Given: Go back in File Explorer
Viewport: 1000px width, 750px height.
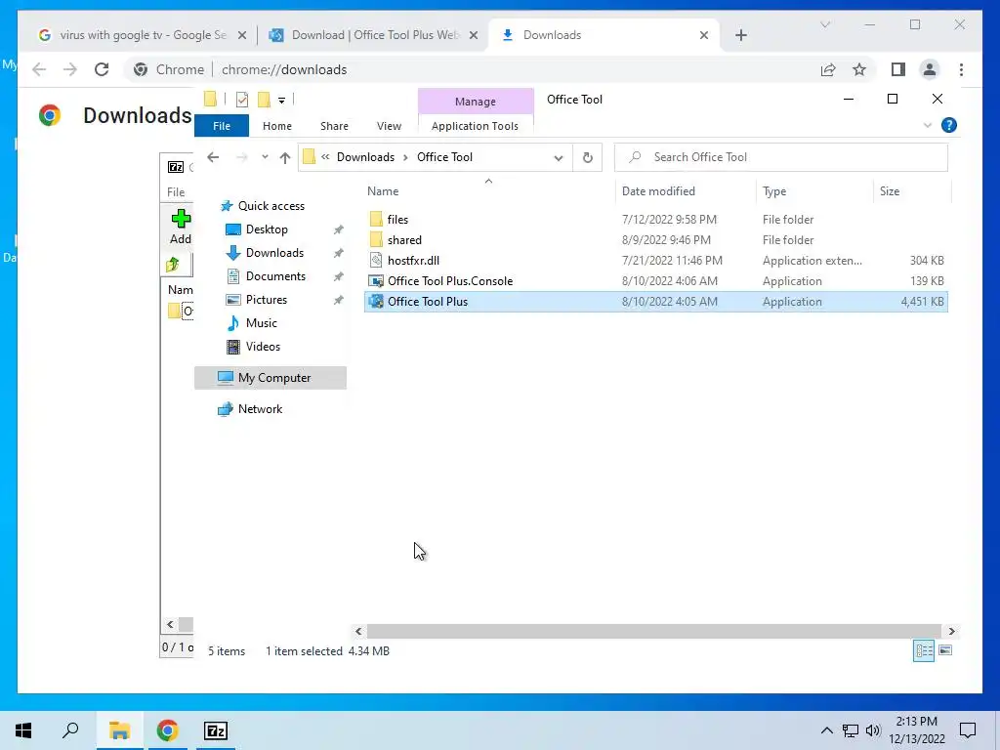Looking at the screenshot, I should point(213,157).
